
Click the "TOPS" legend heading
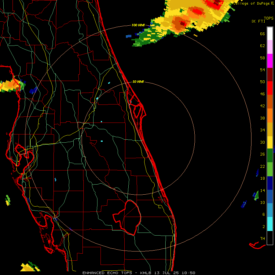coord(269,18)
